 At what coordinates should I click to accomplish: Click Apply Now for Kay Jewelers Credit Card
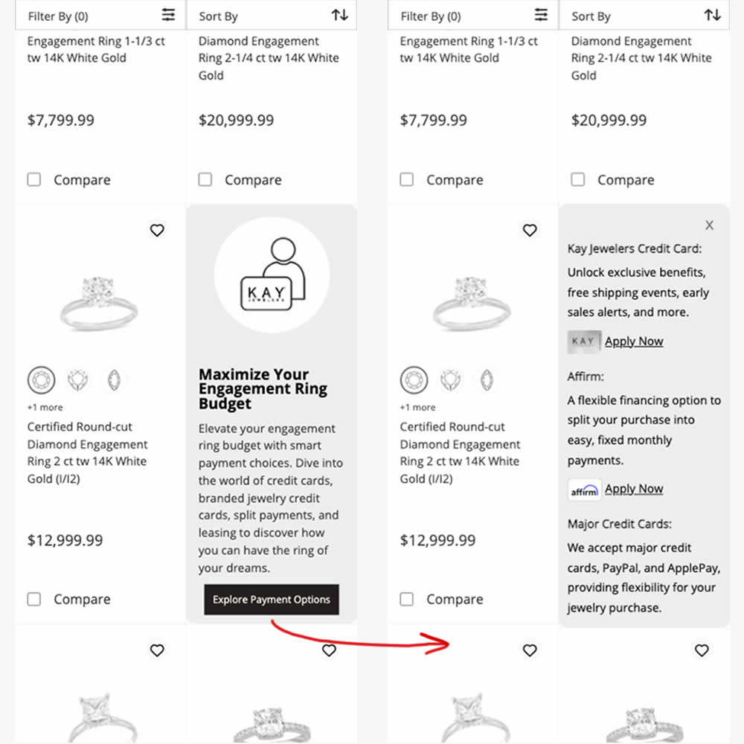pyautogui.click(x=634, y=341)
